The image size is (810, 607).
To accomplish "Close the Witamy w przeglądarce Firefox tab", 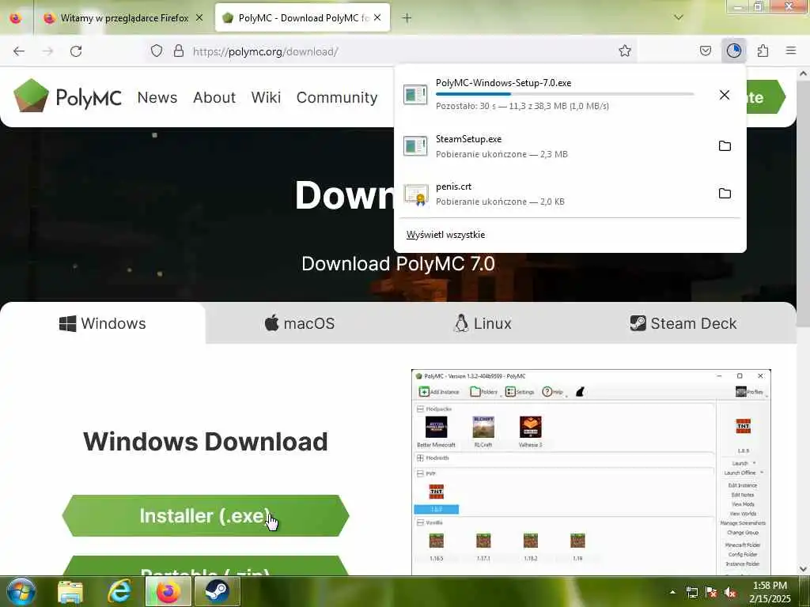I will tap(199, 17).
